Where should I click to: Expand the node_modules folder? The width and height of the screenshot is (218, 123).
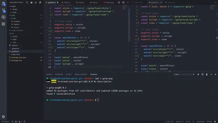click(x=17, y=30)
